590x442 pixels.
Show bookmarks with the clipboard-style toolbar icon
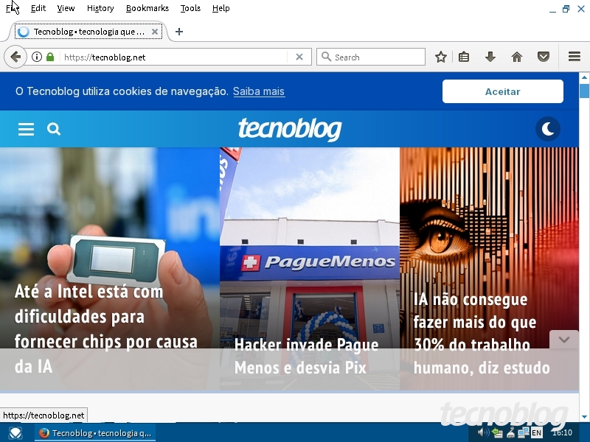pos(464,57)
